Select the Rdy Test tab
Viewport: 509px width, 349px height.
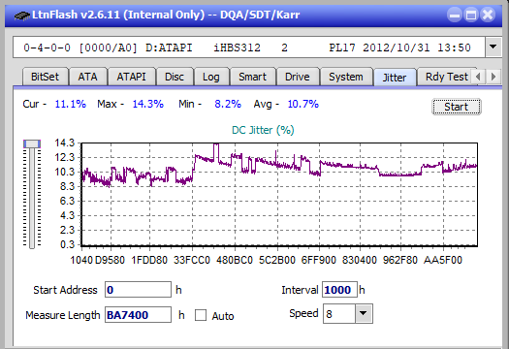446,77
